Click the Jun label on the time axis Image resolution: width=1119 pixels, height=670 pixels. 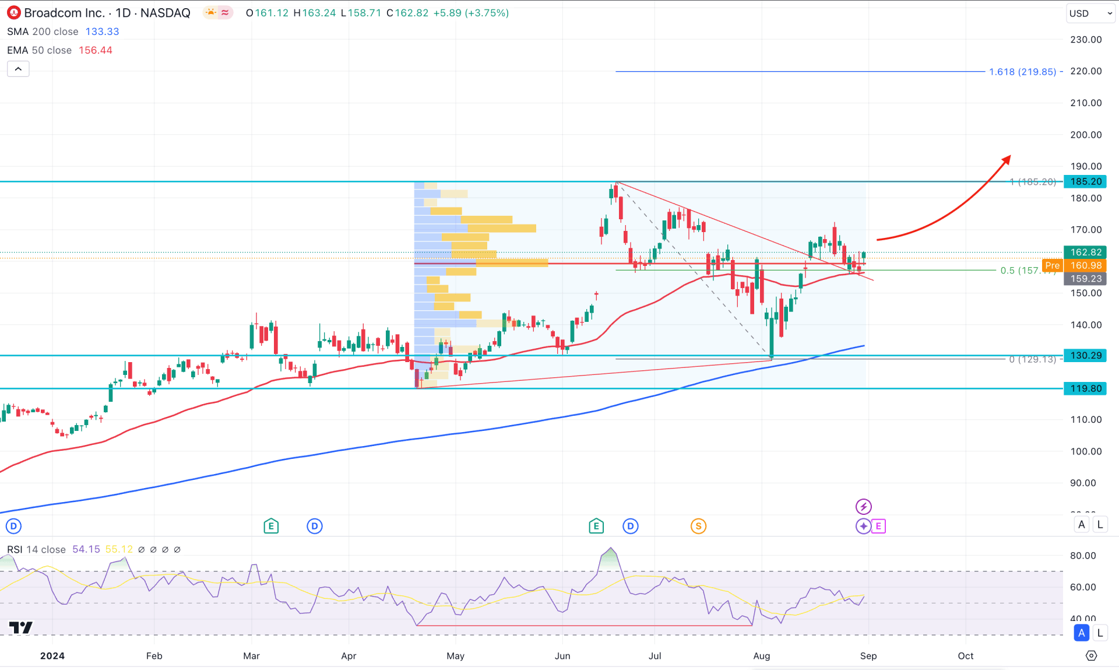562,656
